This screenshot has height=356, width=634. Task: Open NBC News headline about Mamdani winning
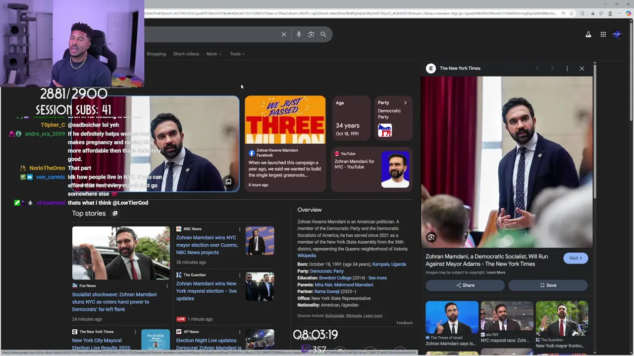point(207,245)
